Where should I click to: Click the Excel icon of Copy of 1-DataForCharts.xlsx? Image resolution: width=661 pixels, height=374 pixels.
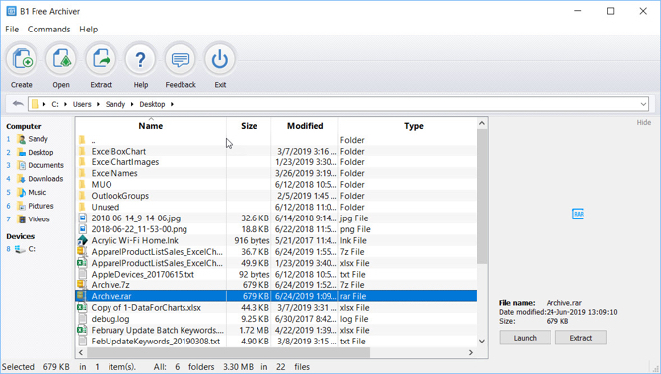[x=82, y=307]
